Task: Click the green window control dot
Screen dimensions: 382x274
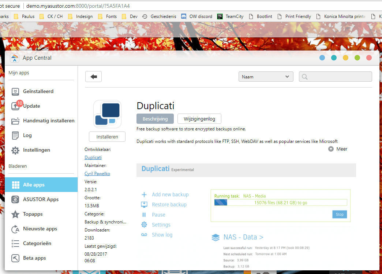Action: (357, 58)
